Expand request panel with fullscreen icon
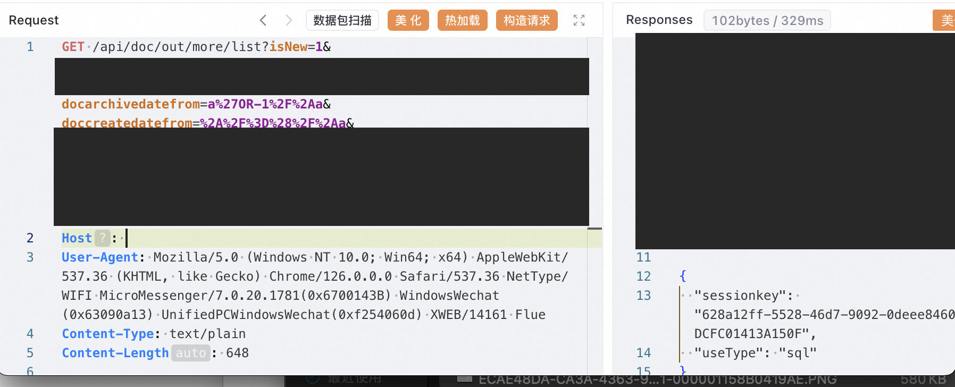 tap(579, 20)
